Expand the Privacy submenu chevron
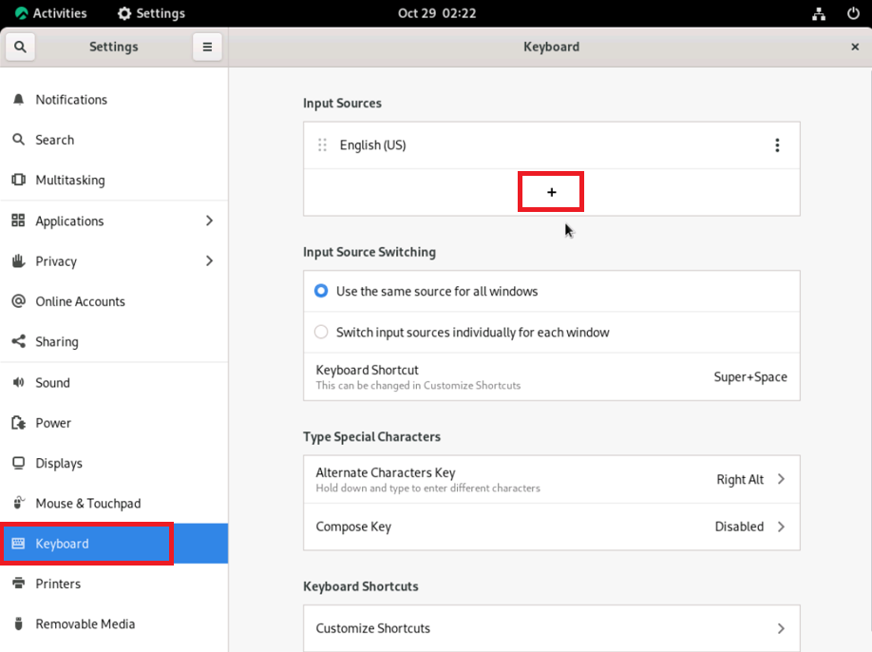The width and height of the screenshot is (872, 652). 209,261
